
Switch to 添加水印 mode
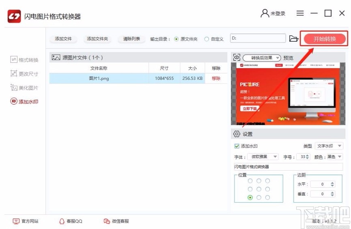click(24, 101)
